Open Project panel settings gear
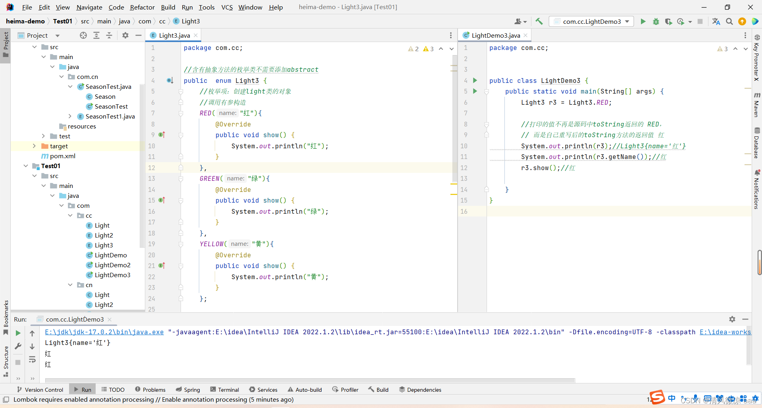Viewport: 762px width, 408px height. [x=125, y=35]
